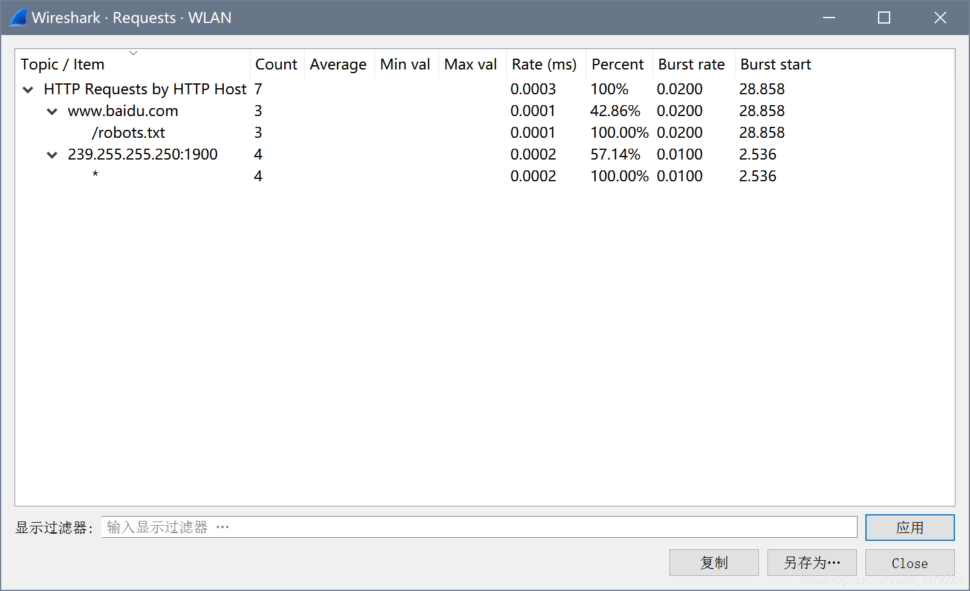Click the 应用 (Apply) button

[x=910, y=528]
